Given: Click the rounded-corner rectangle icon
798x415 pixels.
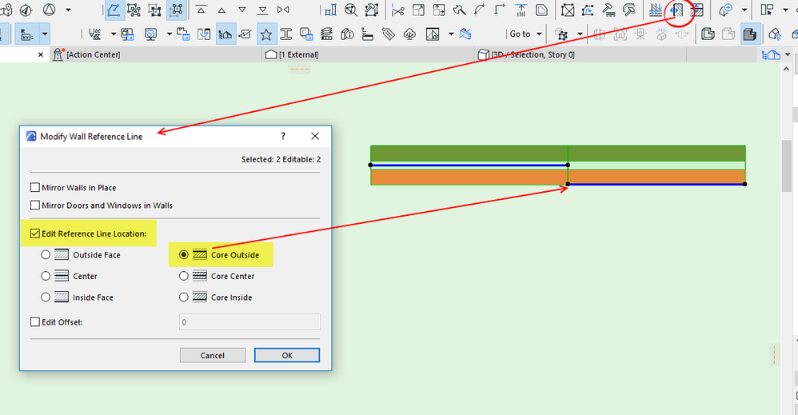Looking at the screenshot, I should pyautogui.click(x=542, y=10).
